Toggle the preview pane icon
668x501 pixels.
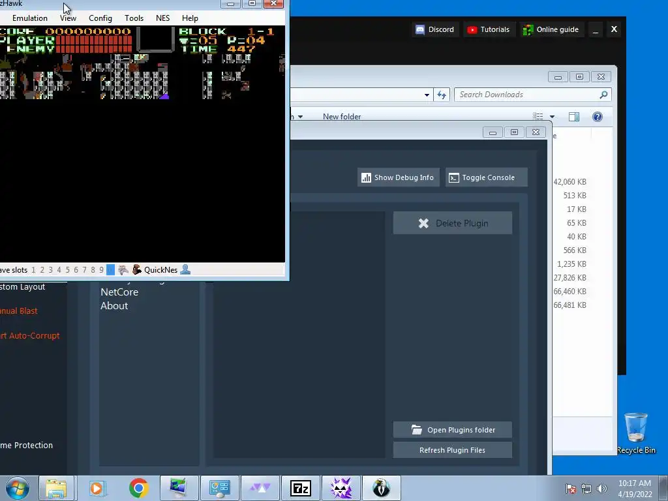tap(574, 117)
